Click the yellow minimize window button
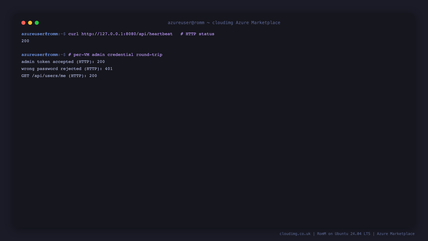Screen dimensions: 428x241 coord(30,23)
